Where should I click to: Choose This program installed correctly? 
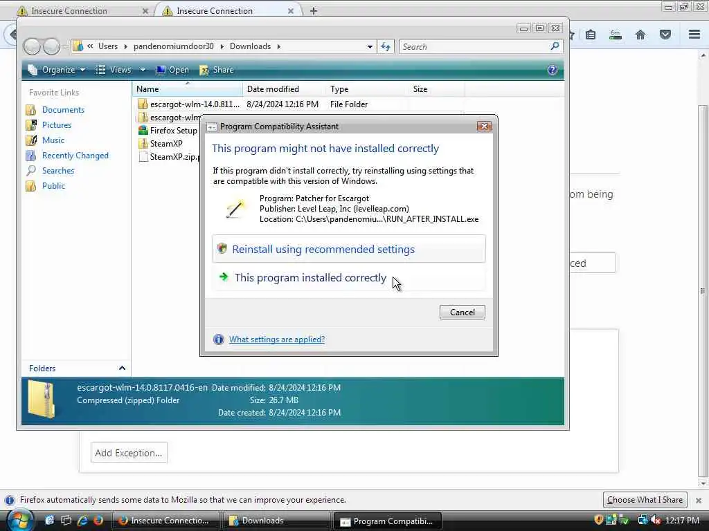349,277
